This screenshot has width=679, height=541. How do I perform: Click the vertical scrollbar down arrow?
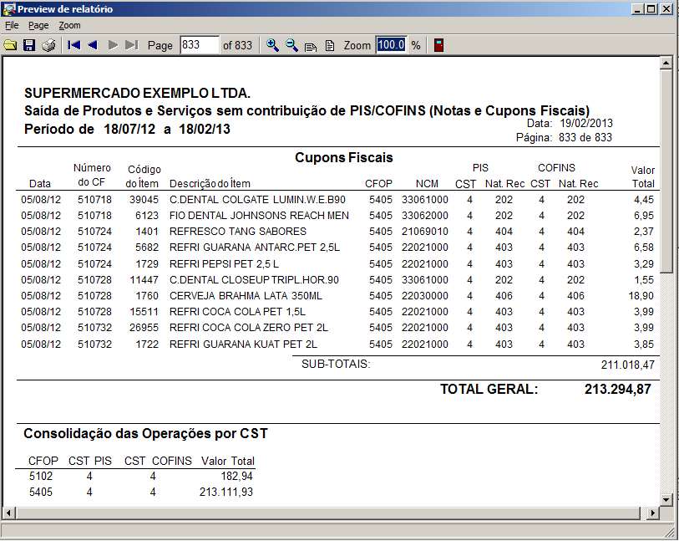tap(666, 500)
